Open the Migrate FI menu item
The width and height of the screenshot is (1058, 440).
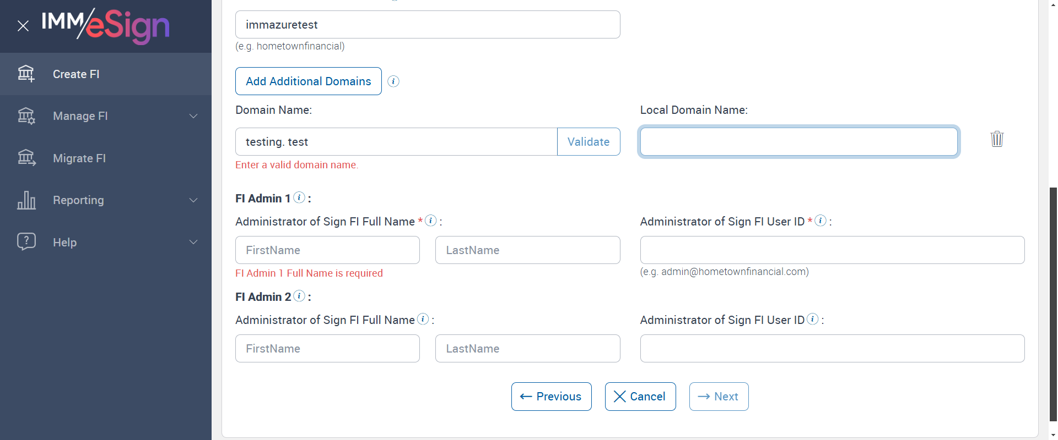[x=79, y=158]
